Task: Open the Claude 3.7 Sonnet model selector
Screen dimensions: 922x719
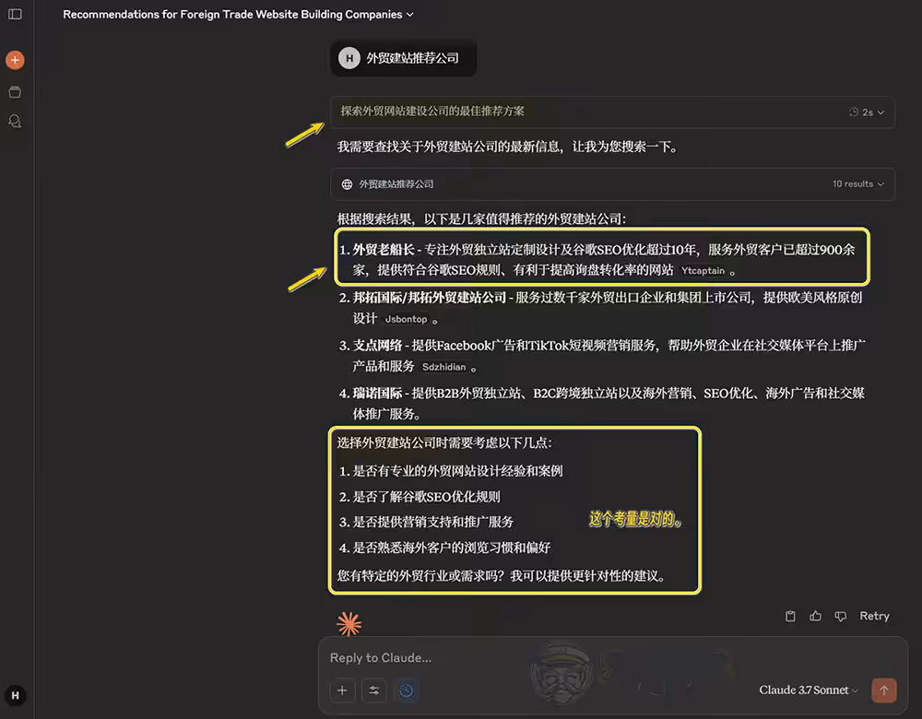Action: coord(809,690)
